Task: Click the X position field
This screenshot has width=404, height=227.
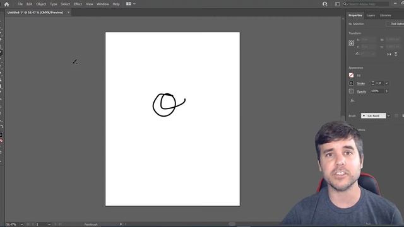Action: pos(368,40)
